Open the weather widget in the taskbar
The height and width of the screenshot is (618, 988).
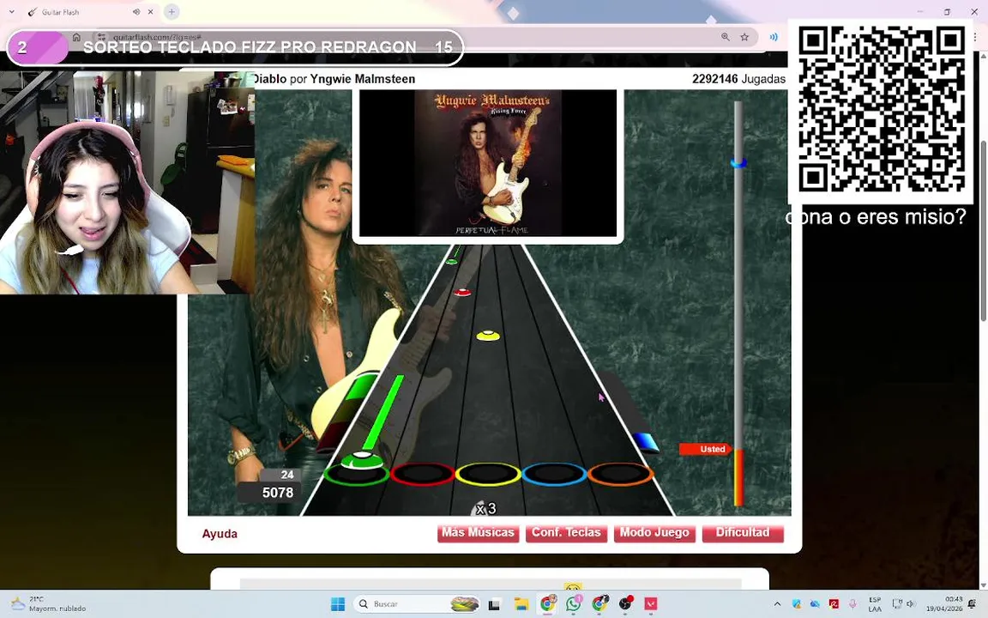click(x=48, y=604)
